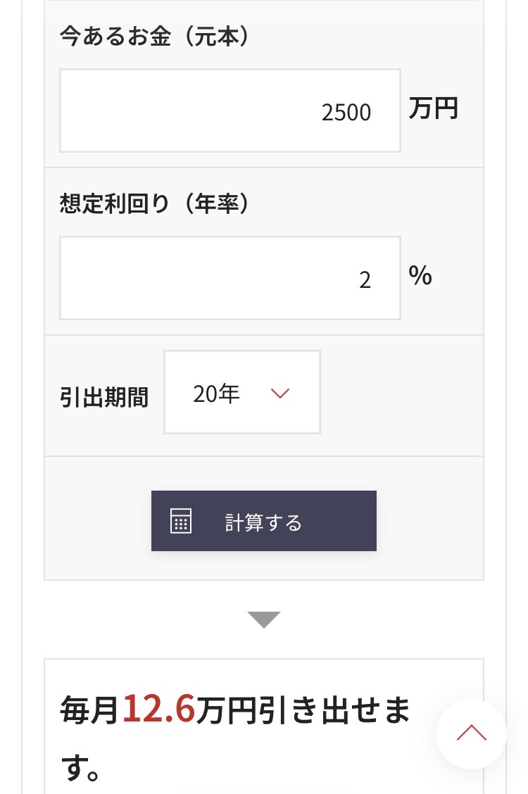Image resolution: width=528 pixels, height=794 pixels.
Task: Click the 万円 unit beside principal field
Action: click(434, 109)
